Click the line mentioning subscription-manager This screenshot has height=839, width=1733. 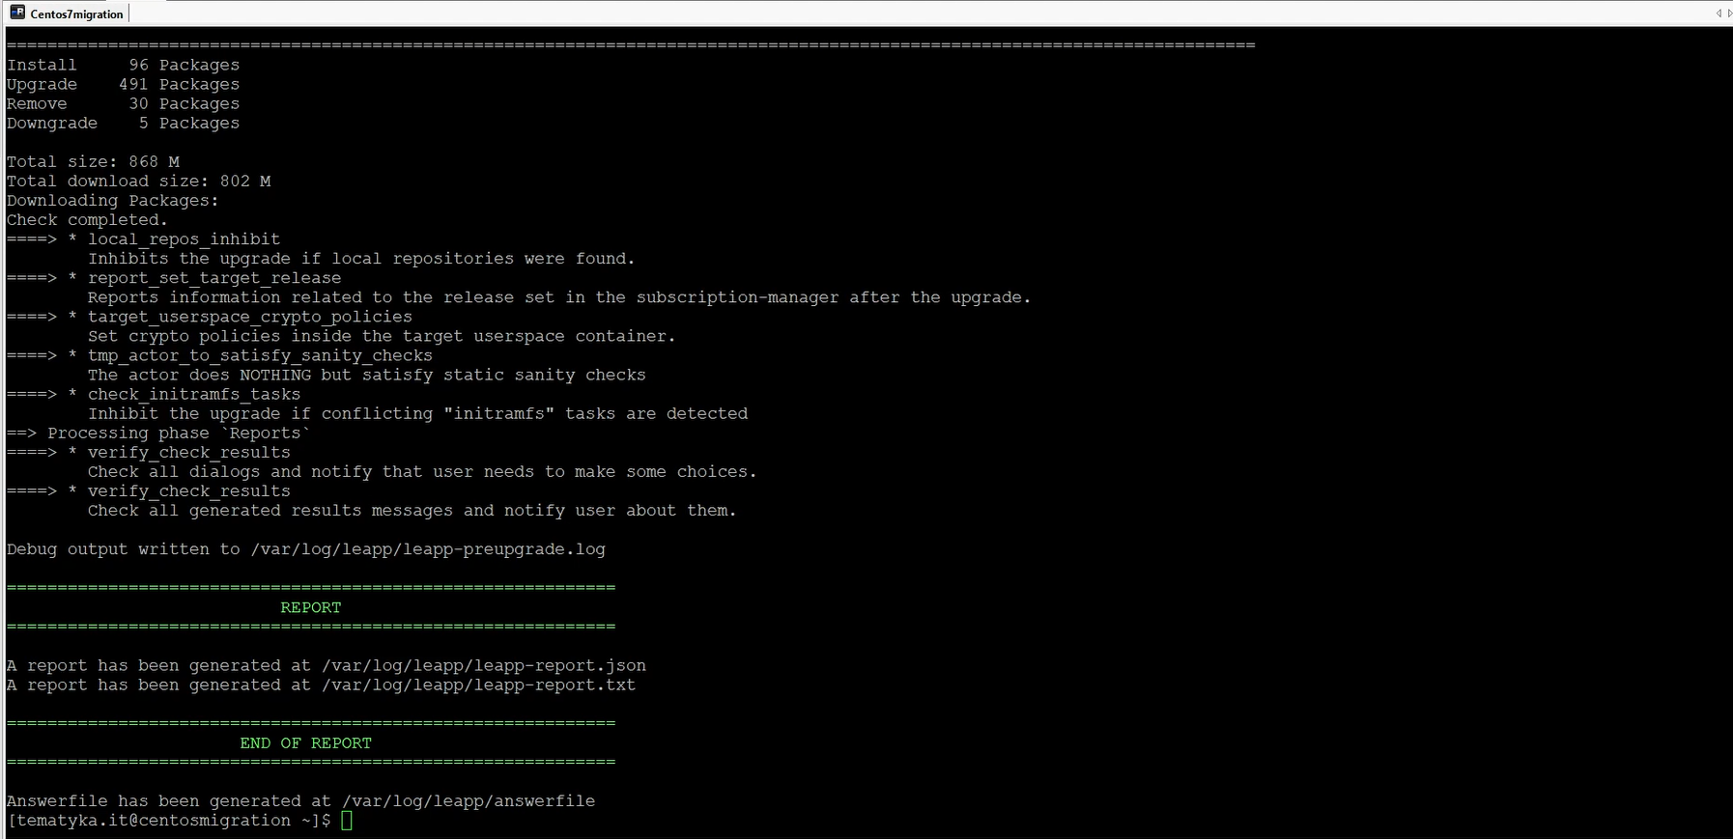tap(559, 297)
